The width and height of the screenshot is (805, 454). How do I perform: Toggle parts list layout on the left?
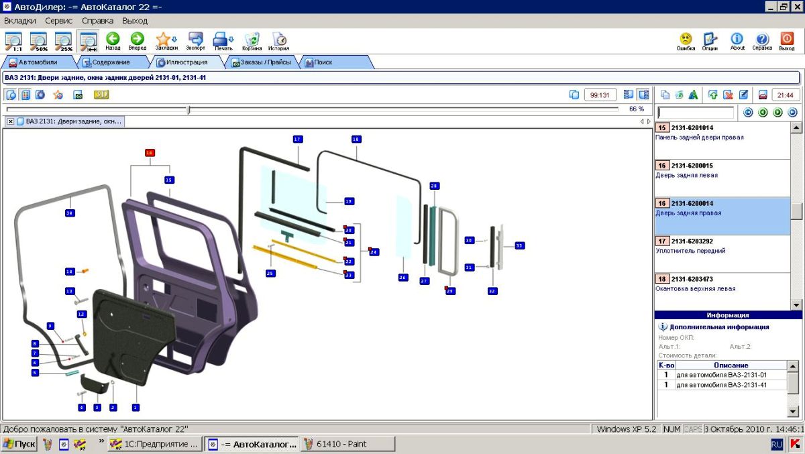pos(629,95)
